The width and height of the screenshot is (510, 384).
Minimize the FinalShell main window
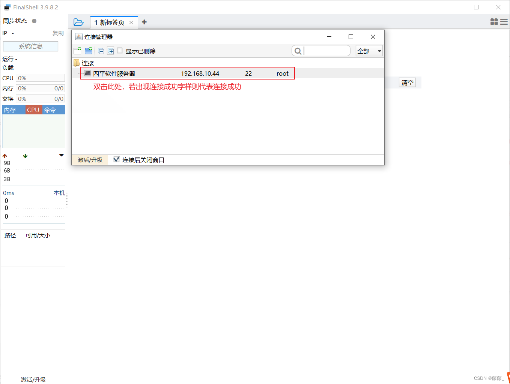pyautogui.click(x=455, y=7)
